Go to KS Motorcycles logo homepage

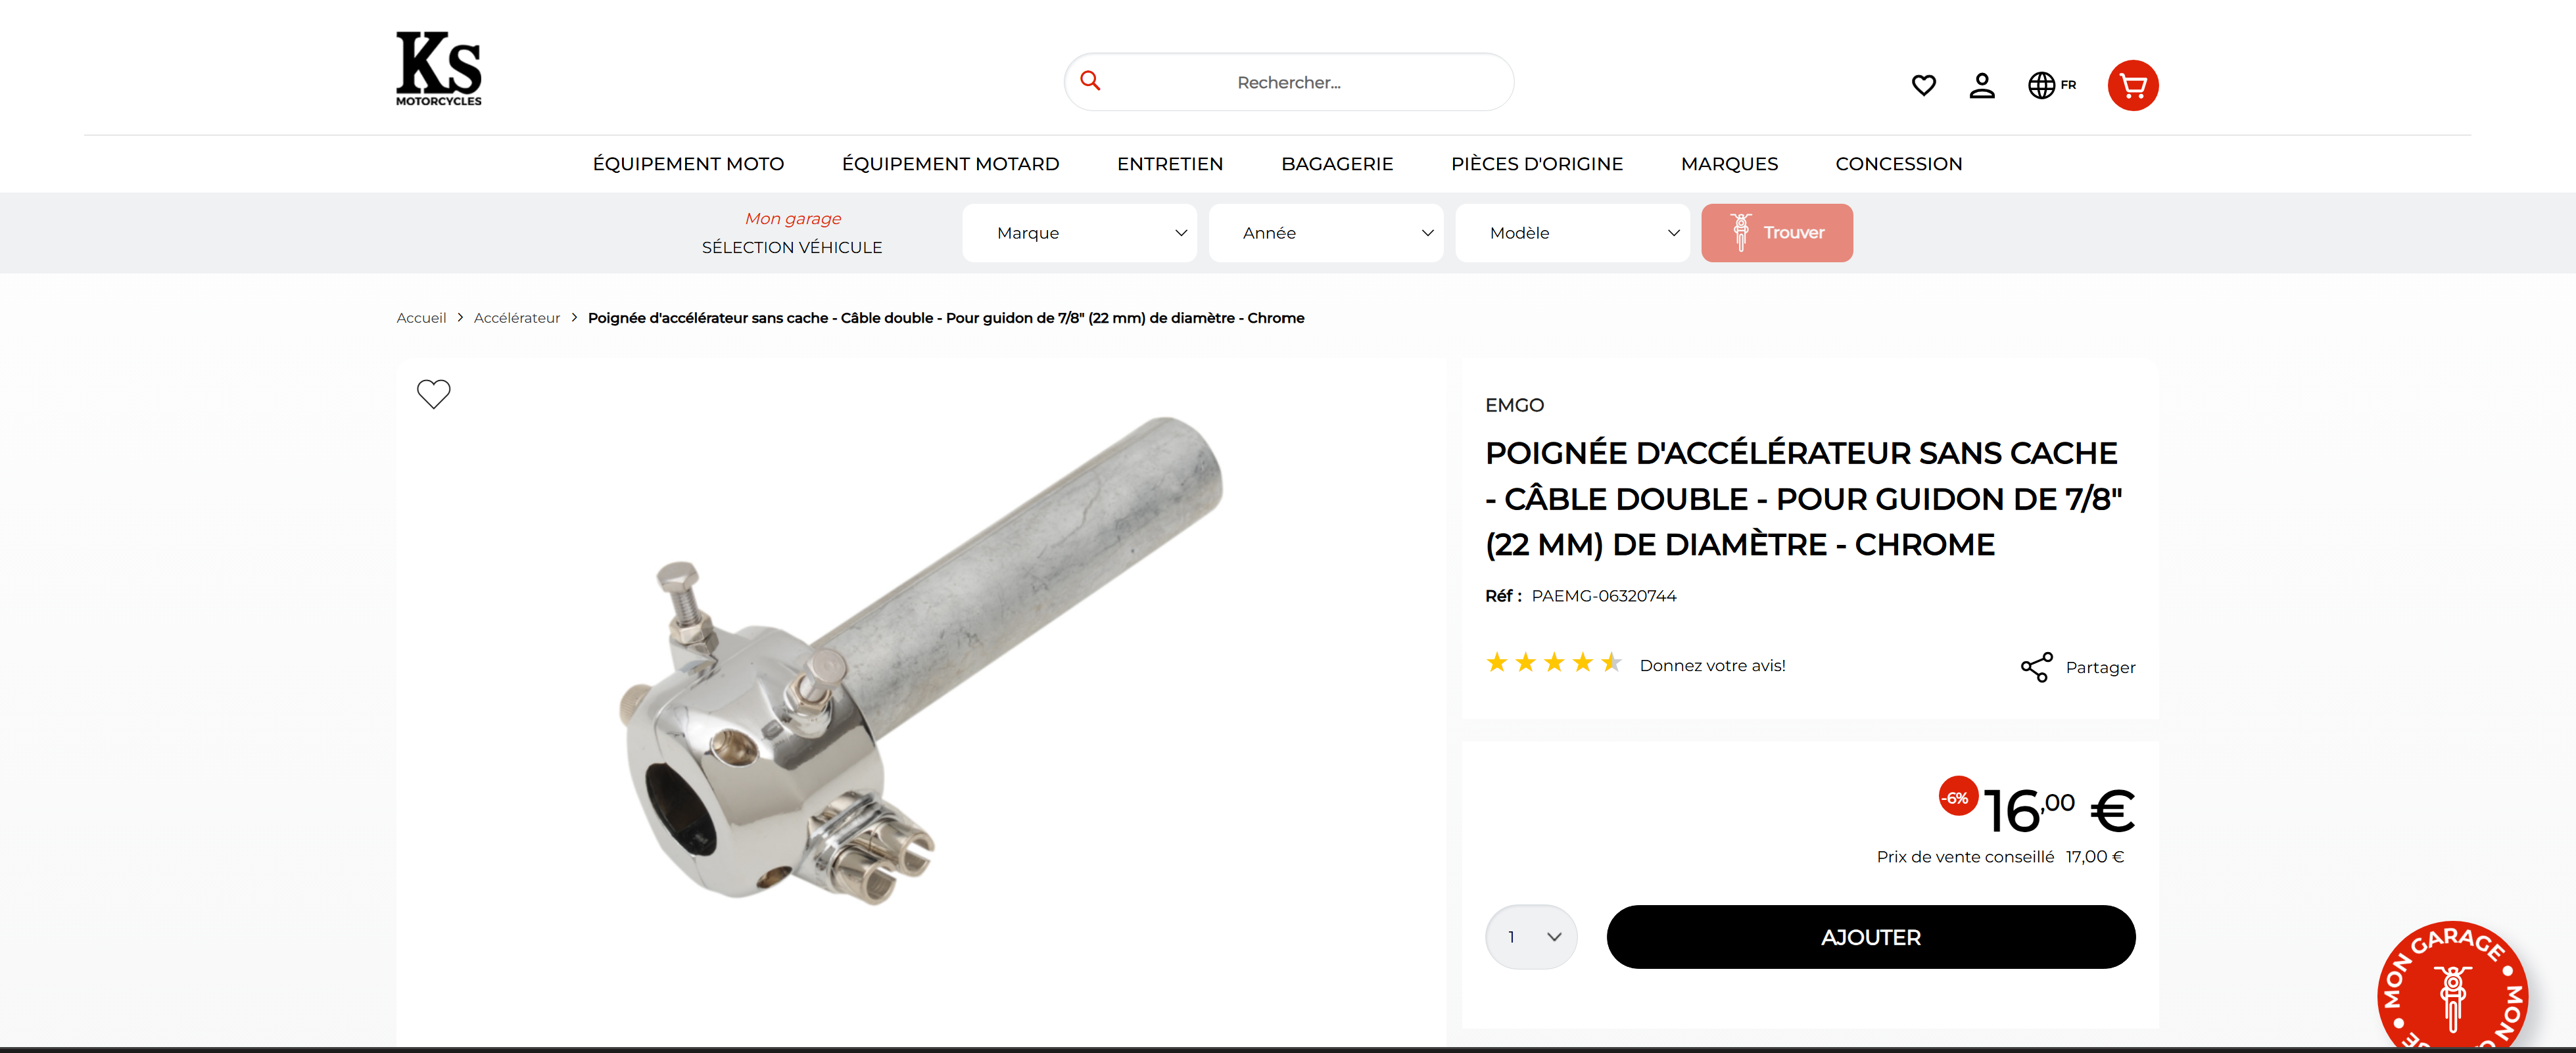point(439,68)
